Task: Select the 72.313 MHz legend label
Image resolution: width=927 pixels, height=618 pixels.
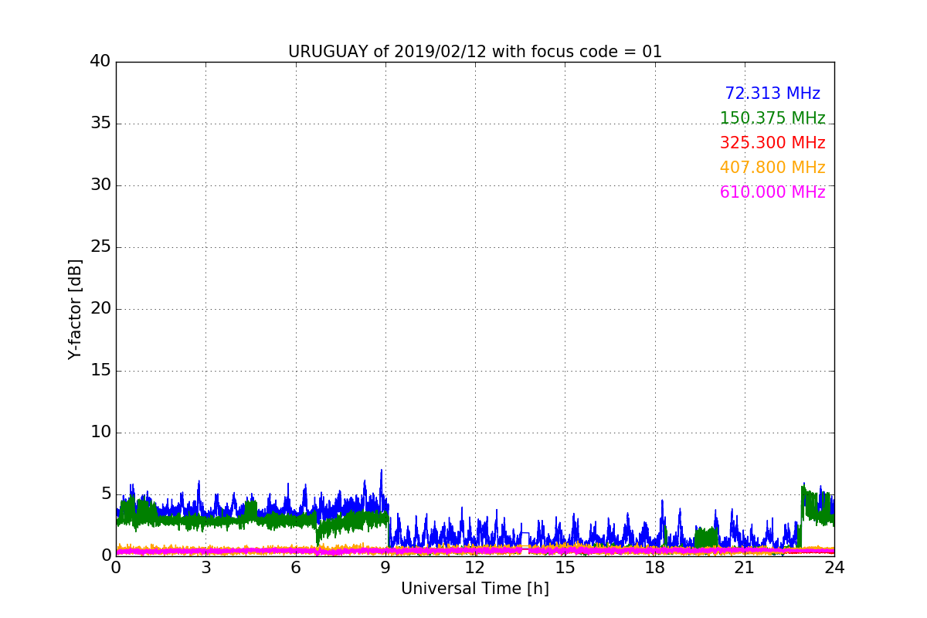Action: click(x=772, y=93)
